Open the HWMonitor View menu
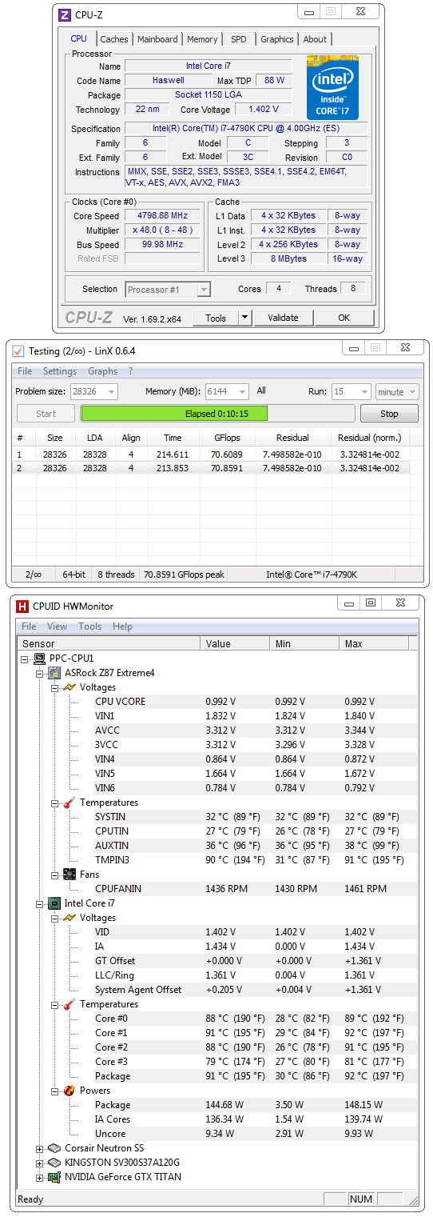433x1221 pixels. 57,627
